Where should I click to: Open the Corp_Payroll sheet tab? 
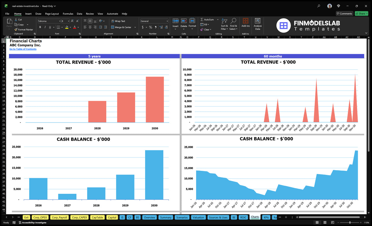[59, 217]
